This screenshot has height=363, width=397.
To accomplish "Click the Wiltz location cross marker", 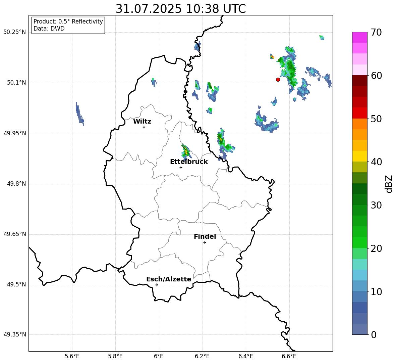I will (x=144, y=127).
